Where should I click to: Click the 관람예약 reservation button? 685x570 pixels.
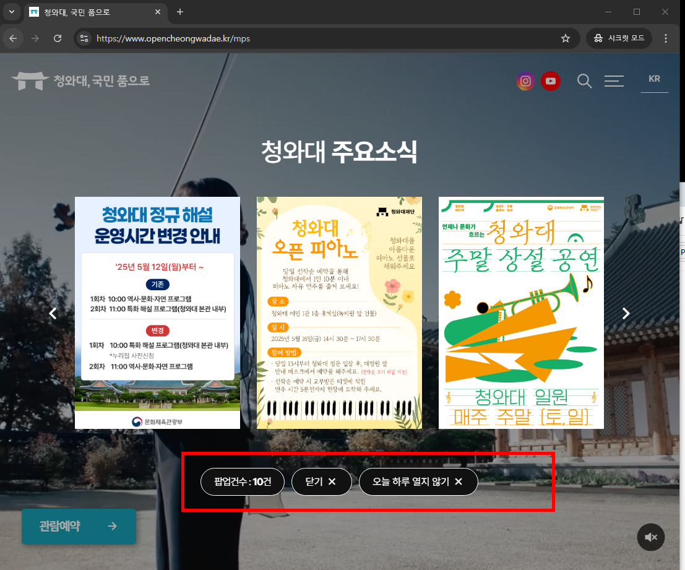79,526
